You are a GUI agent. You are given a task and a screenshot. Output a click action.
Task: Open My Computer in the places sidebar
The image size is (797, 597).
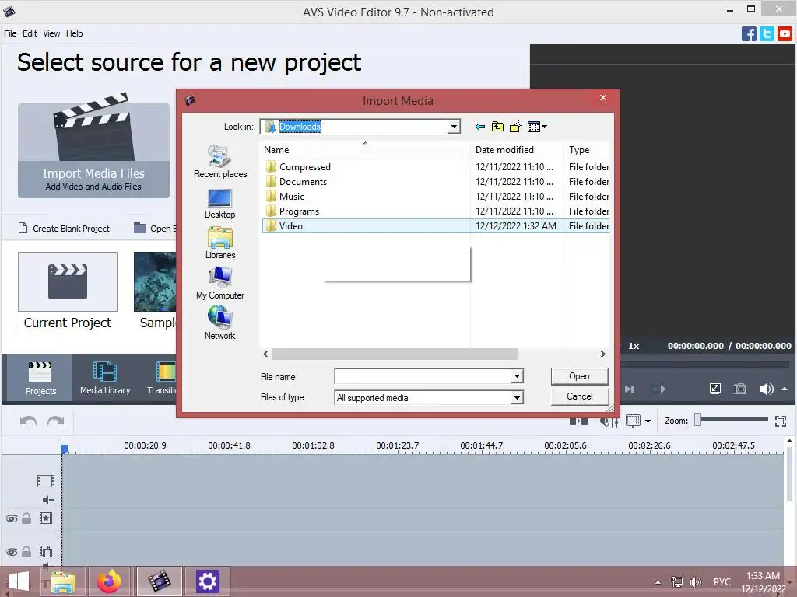(x=220, y=284)
